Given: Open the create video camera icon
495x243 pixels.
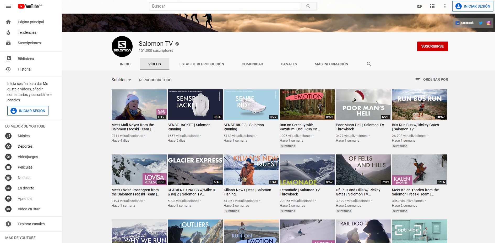Looking at the screenshot, I should click(x=420, y=6).
